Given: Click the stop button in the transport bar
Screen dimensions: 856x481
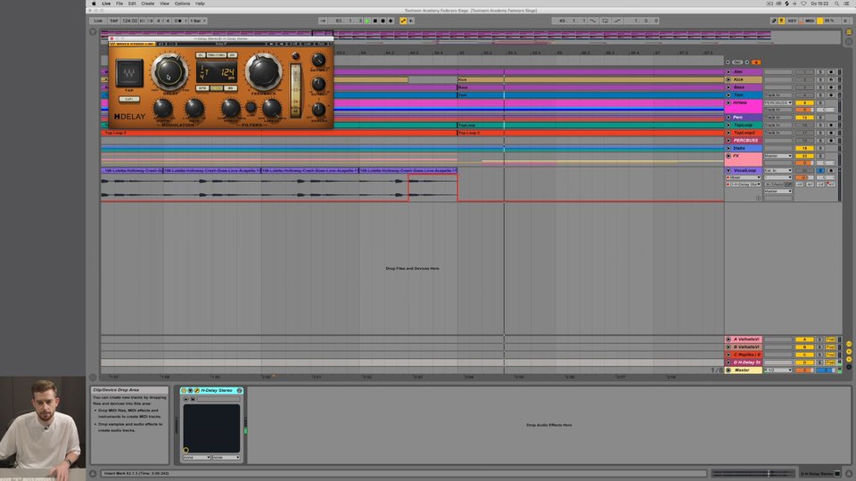Looking at the screenshot, I should pos(375,20).
